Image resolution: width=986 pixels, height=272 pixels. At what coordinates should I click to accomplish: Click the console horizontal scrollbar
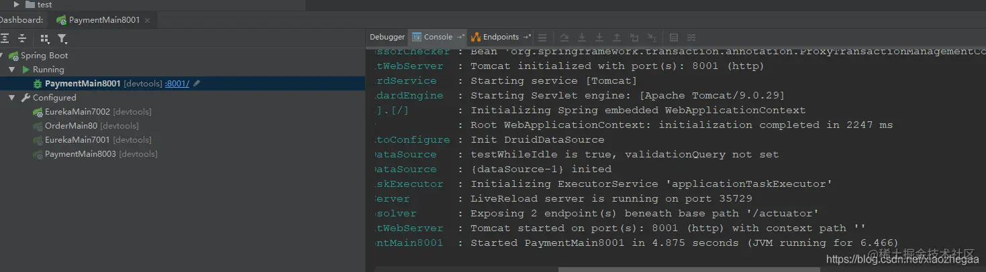689,269
